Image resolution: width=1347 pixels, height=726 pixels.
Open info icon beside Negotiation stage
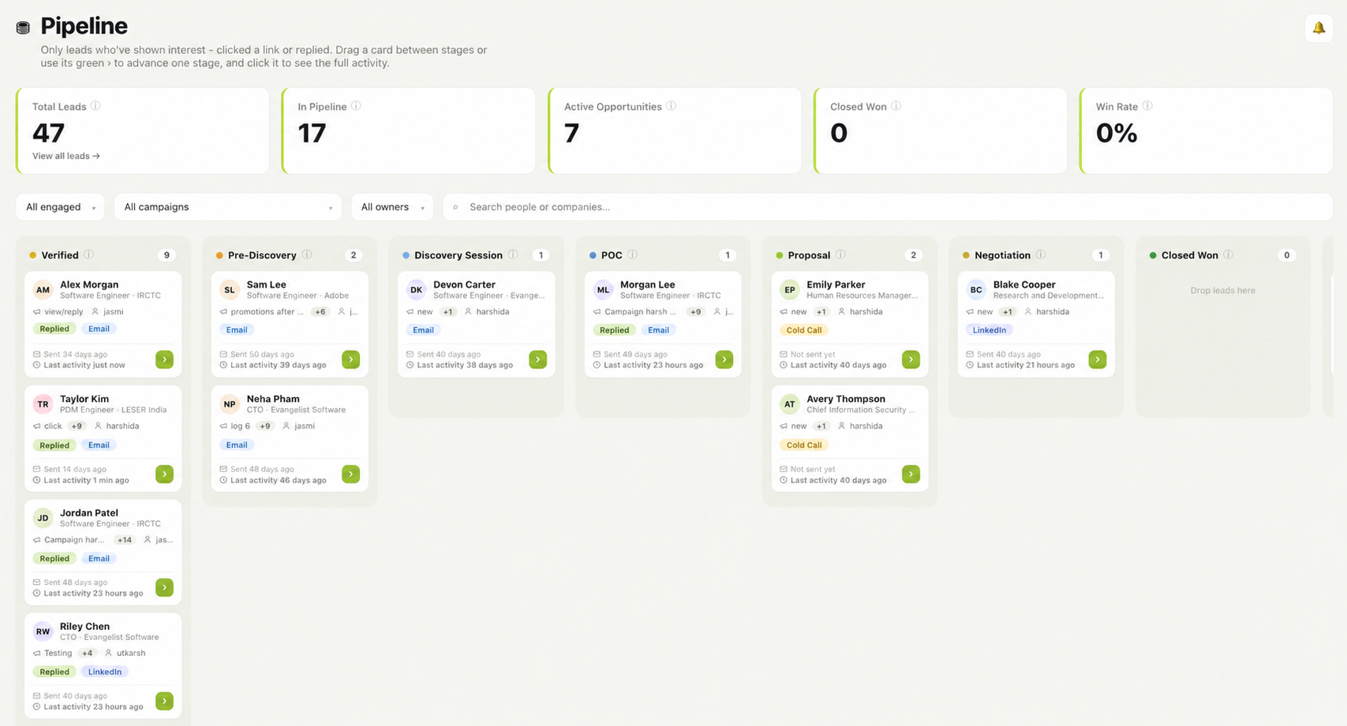(1041, 255)
